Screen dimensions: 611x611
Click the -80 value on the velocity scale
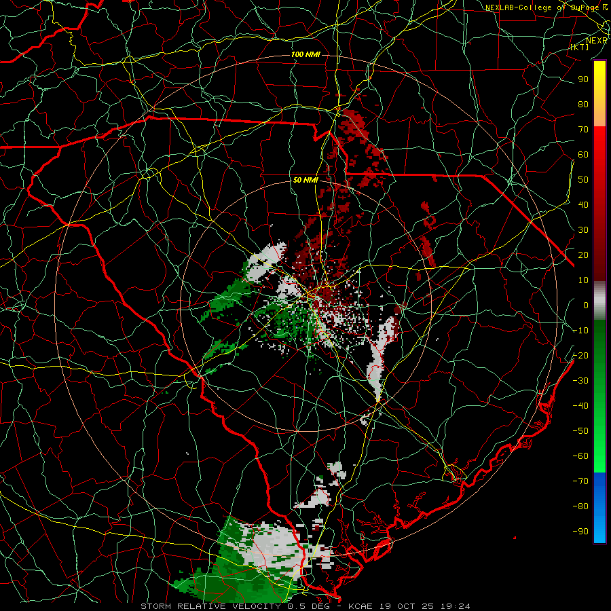pos(580,506)
